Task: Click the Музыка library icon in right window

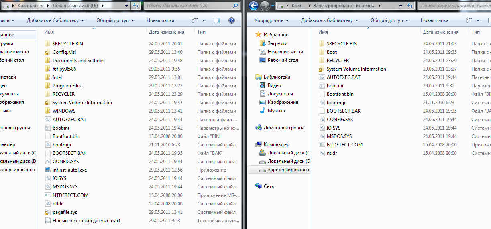Action: pos(263,110)
